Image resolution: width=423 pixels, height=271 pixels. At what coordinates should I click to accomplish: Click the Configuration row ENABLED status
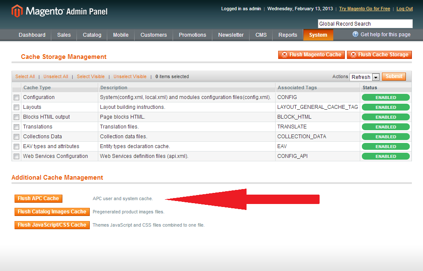tap(386, 97)
